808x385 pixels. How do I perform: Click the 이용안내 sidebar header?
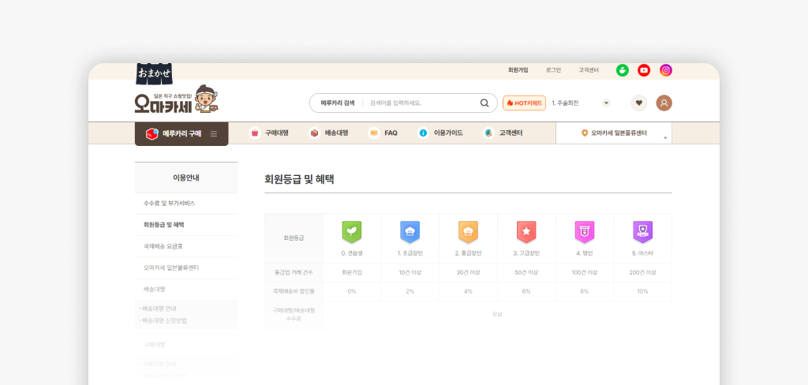tap(186, 178)
